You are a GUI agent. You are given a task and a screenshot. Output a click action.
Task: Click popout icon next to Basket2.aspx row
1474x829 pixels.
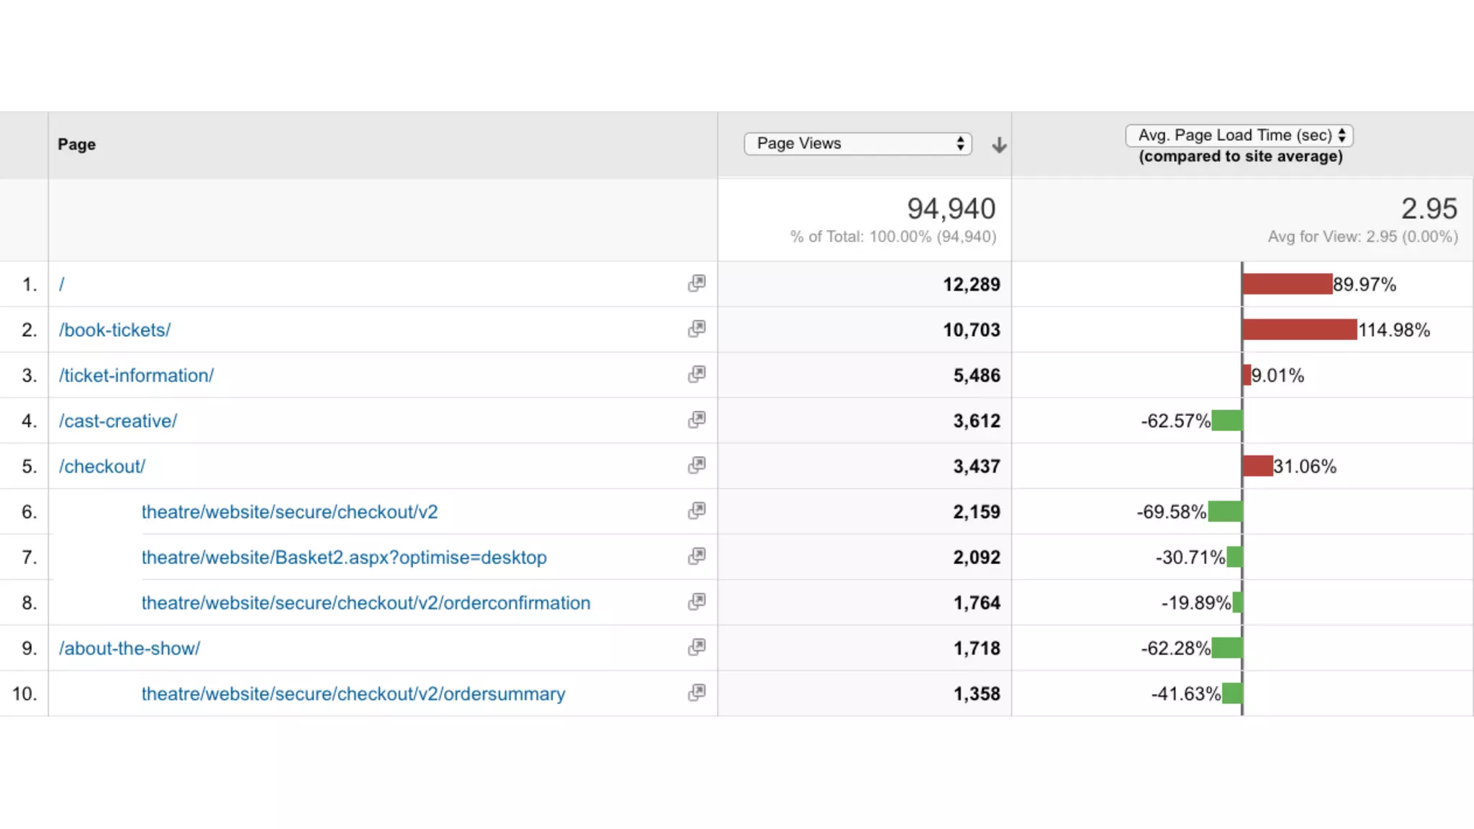(696, 556)
